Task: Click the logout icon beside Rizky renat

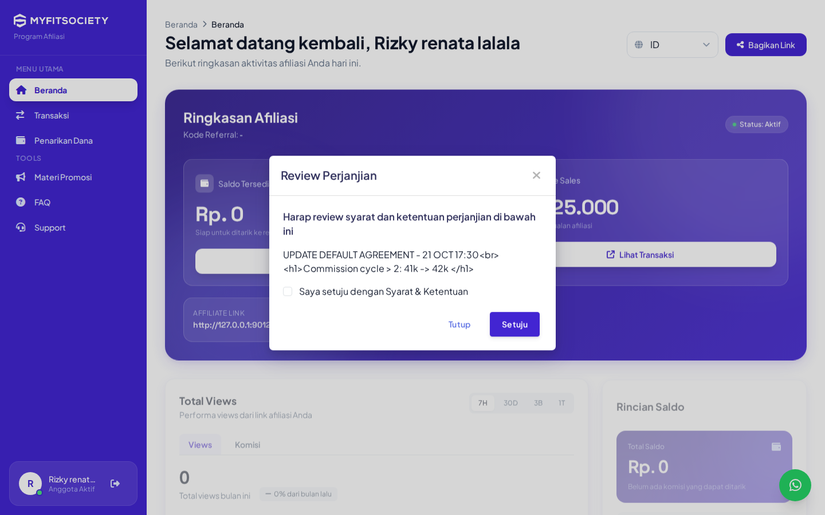Action: tap(115, 484)
